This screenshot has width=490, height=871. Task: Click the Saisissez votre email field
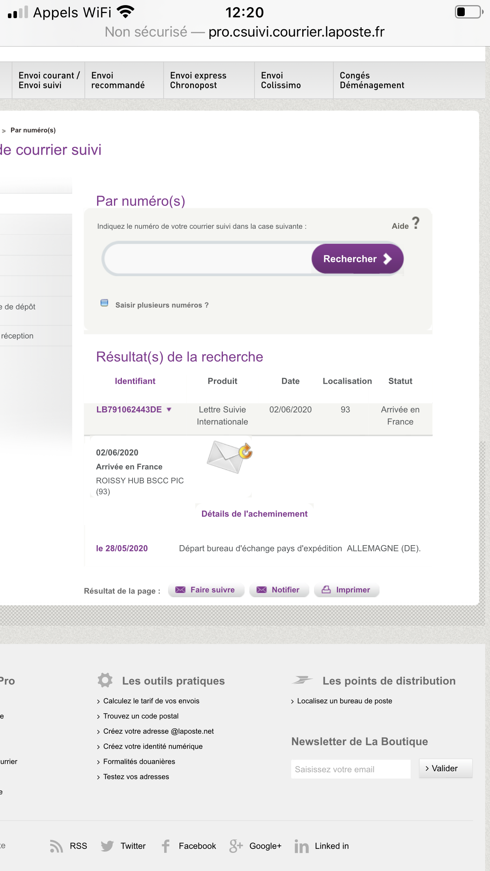tap(351, 769)
